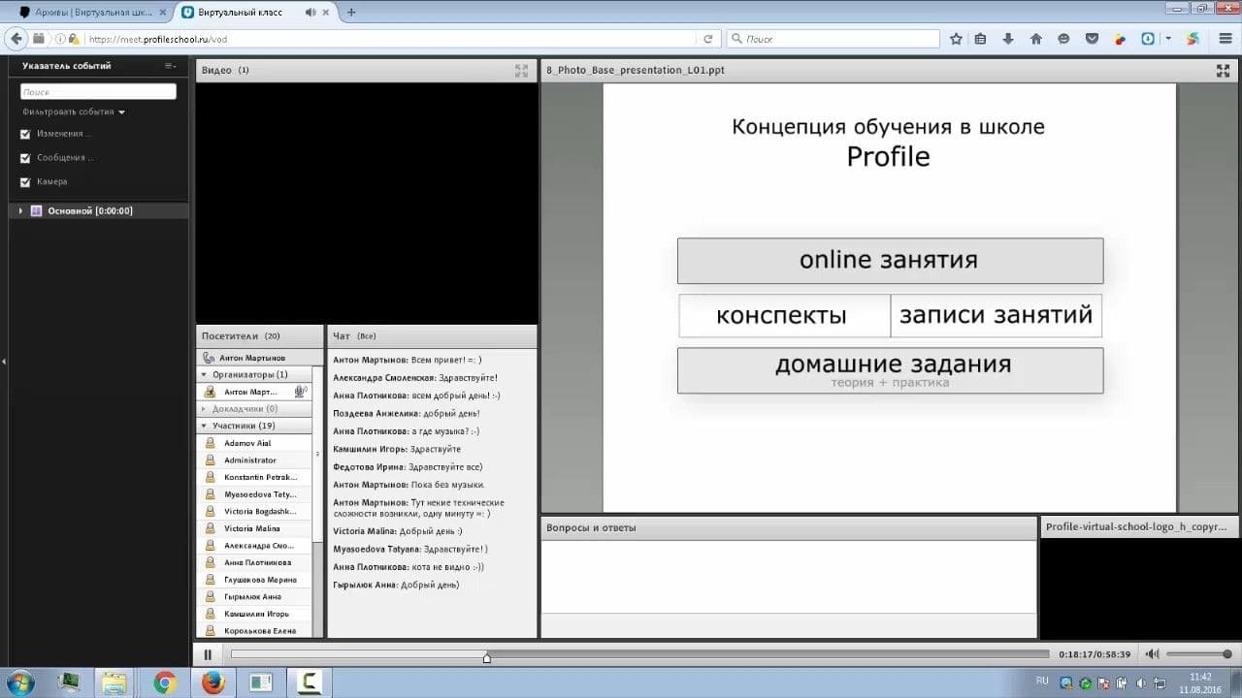Launch Google Chrome from the taskbar
Image resolution: width=1242 pixels, height=698 pixels.
[165, 683]
